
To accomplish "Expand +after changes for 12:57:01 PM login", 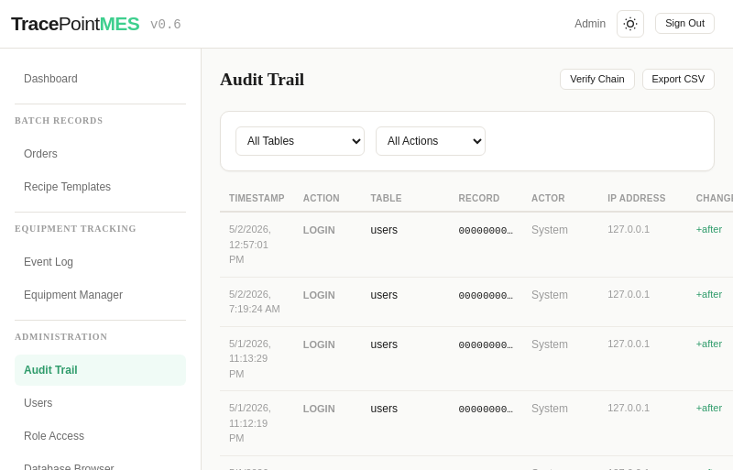I will click(x=708, y=229).
